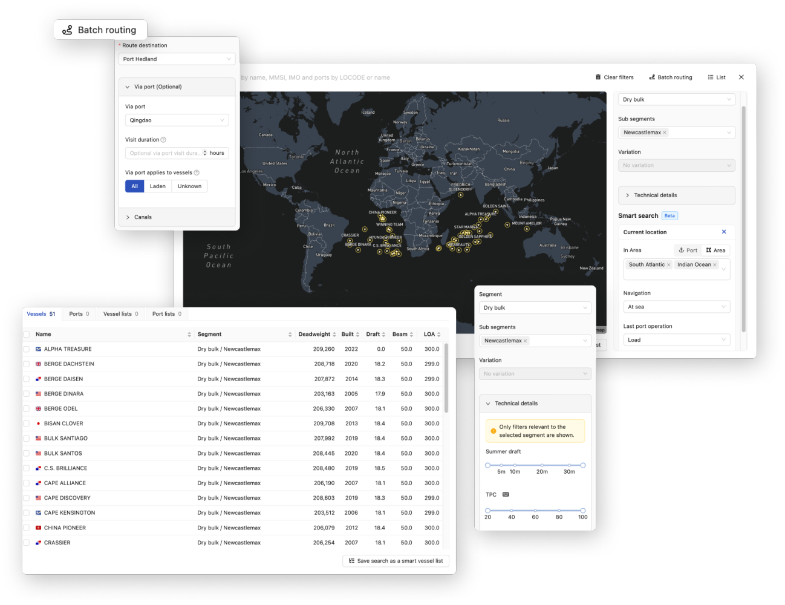Viewport: 785px width, 605px height.
Task: Click the TPC info icon next to slider
Action: (506, 494)
